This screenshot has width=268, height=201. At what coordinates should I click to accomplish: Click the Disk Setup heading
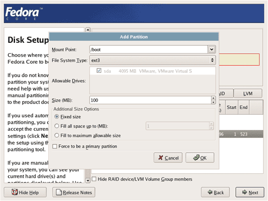pyautogui.click(x=28, y=40)
